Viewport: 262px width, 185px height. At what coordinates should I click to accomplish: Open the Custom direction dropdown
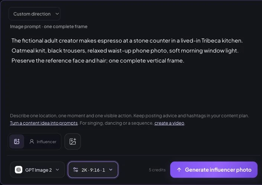(x=35, y=14)
